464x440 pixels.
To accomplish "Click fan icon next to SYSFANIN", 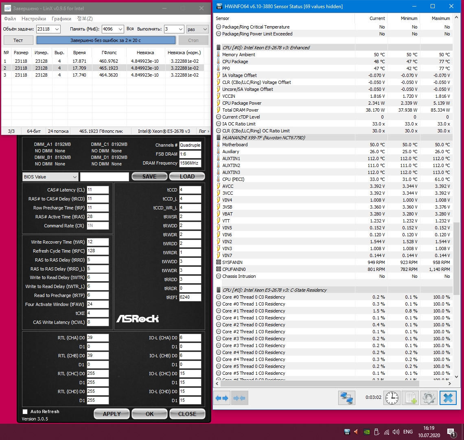I will pos(219,262).
